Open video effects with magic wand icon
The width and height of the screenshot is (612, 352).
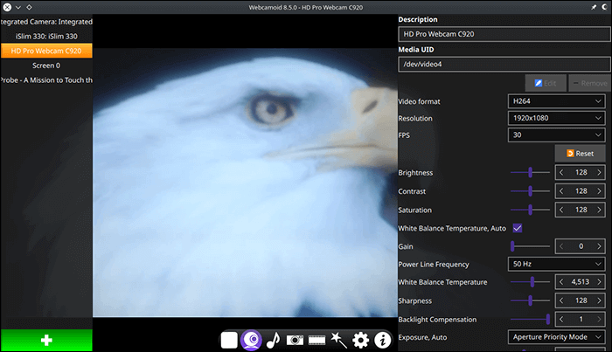338,340
